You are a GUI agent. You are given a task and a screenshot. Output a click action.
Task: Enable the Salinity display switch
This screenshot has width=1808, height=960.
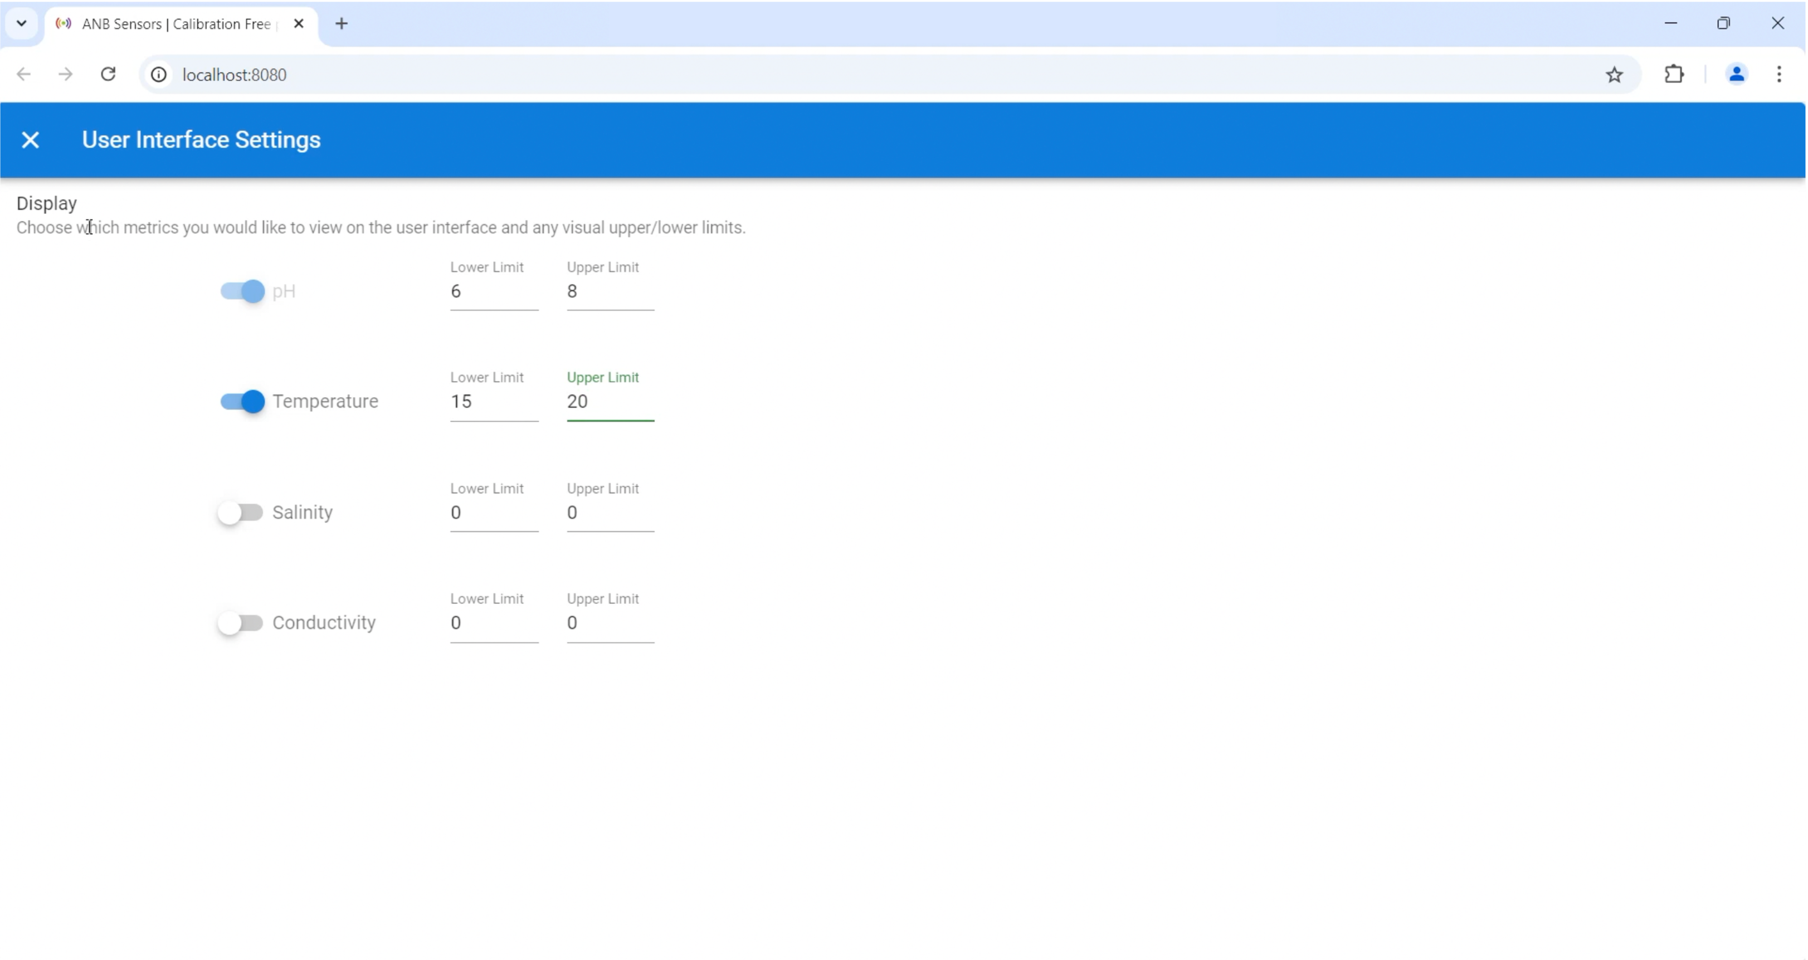click(240, 512)
